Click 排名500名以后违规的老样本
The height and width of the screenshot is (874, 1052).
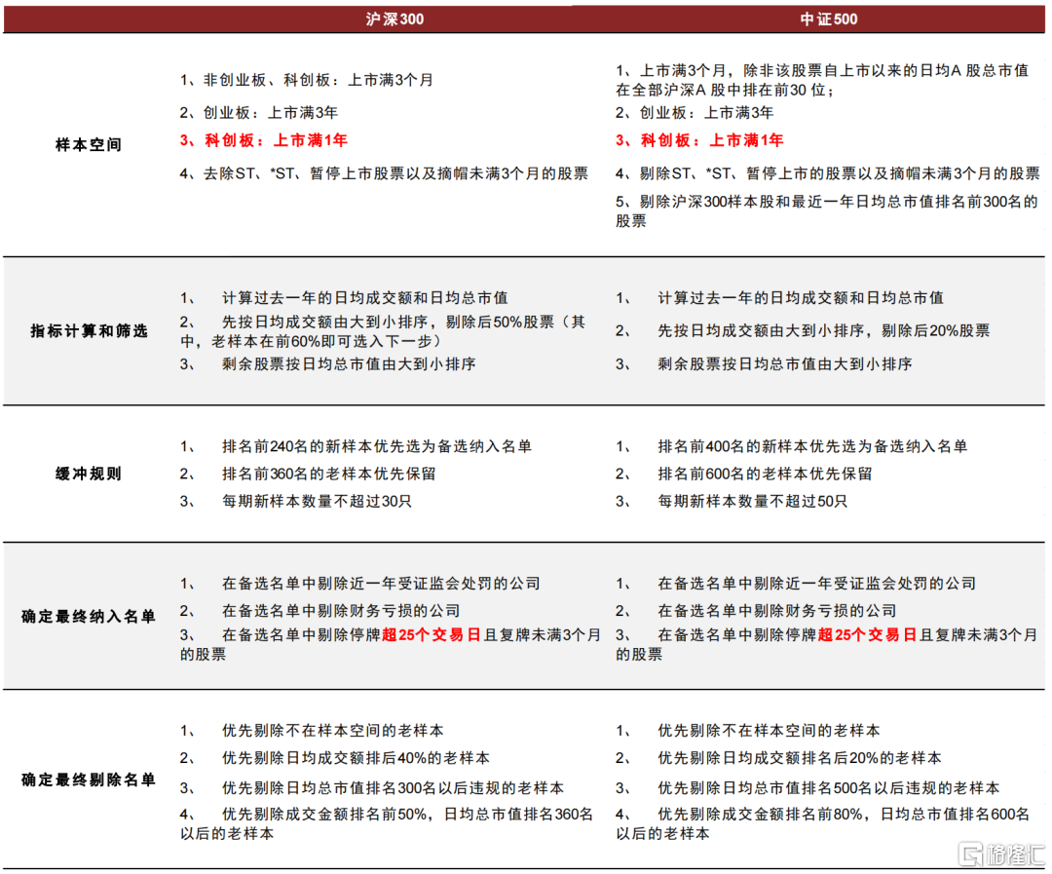tap(808, 787)
